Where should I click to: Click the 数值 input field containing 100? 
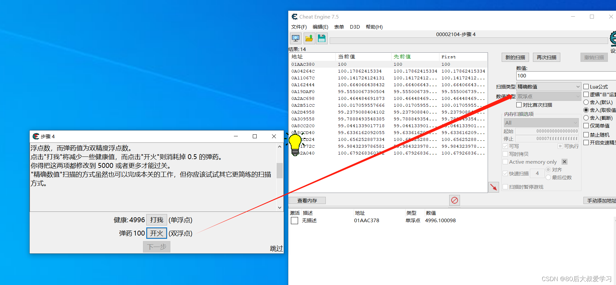click(x=566, y=75)
